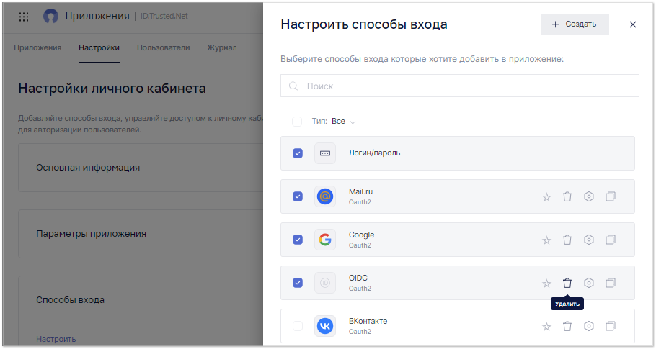Expand the Основная информация section
656x349 pixels.
click(141, 168)
